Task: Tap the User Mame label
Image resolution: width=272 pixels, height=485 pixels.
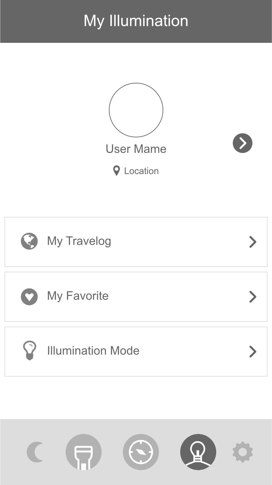Action: [x=136, y=149]
